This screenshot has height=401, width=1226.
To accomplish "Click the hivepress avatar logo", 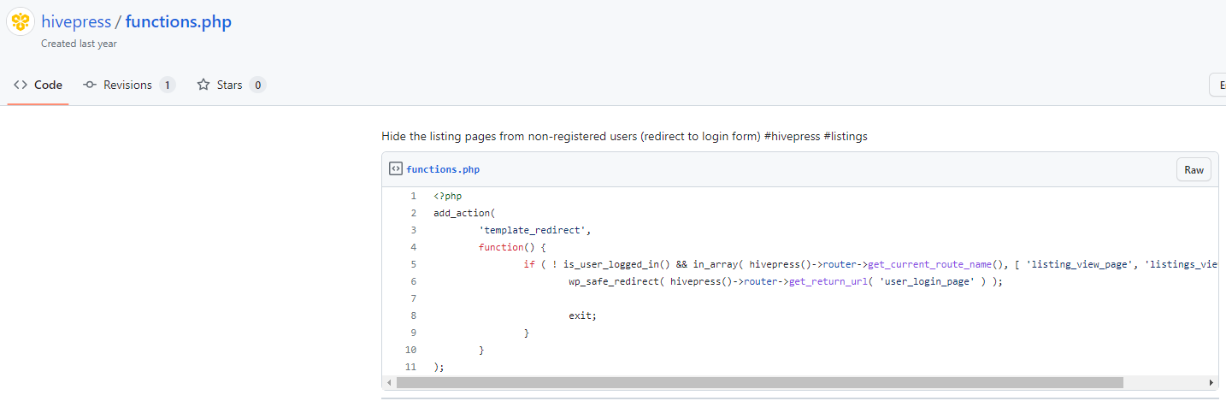I will click(21, 21).
